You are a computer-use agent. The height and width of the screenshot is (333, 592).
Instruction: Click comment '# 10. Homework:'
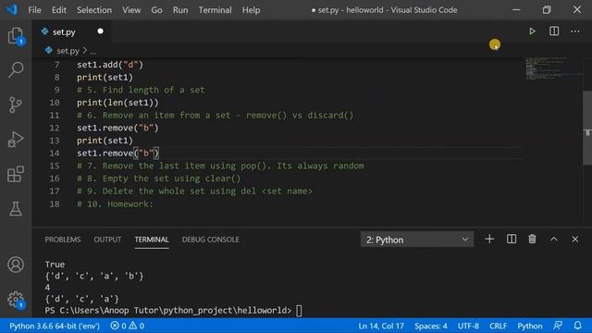115,203
